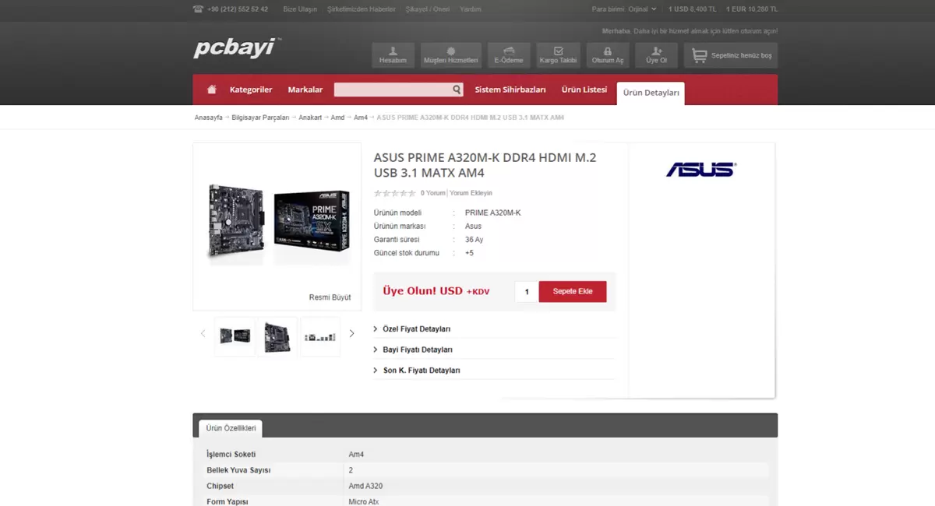Click 1 USD 8,400 TL rate text
The height and width of the screenshot is (506, 935).
tap(693, 9)
